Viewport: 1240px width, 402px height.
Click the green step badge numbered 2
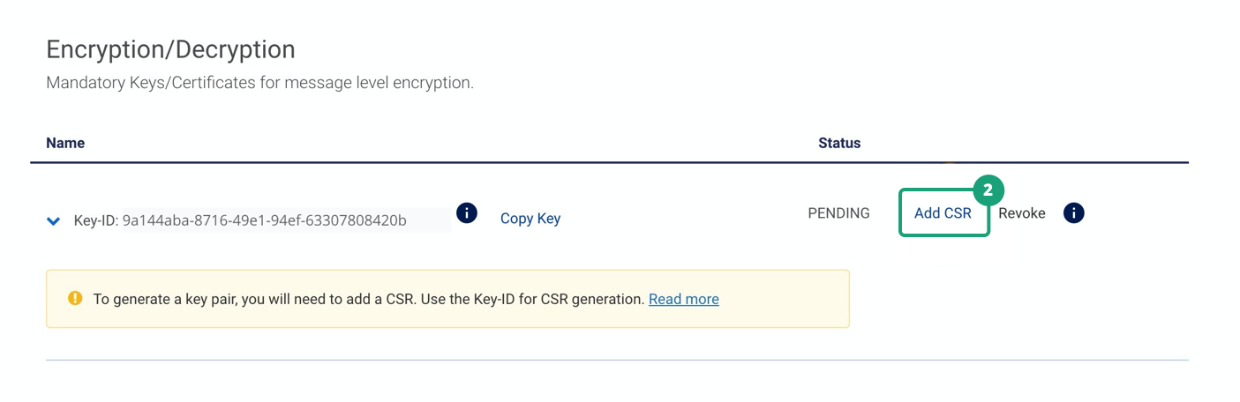tap(988, 190)
